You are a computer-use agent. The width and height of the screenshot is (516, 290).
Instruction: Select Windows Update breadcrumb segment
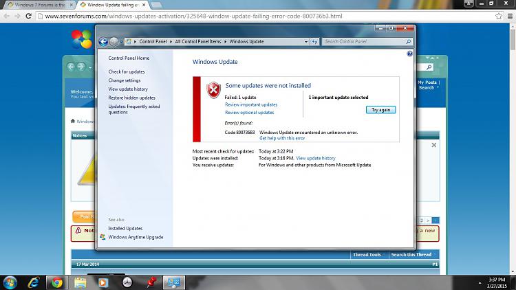pyautogui.click(x=246, y=41)
